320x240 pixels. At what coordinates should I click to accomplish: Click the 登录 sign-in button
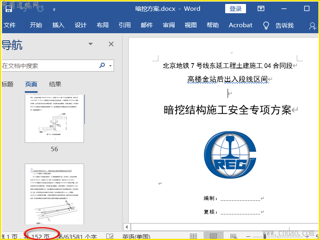coord(235,8)
